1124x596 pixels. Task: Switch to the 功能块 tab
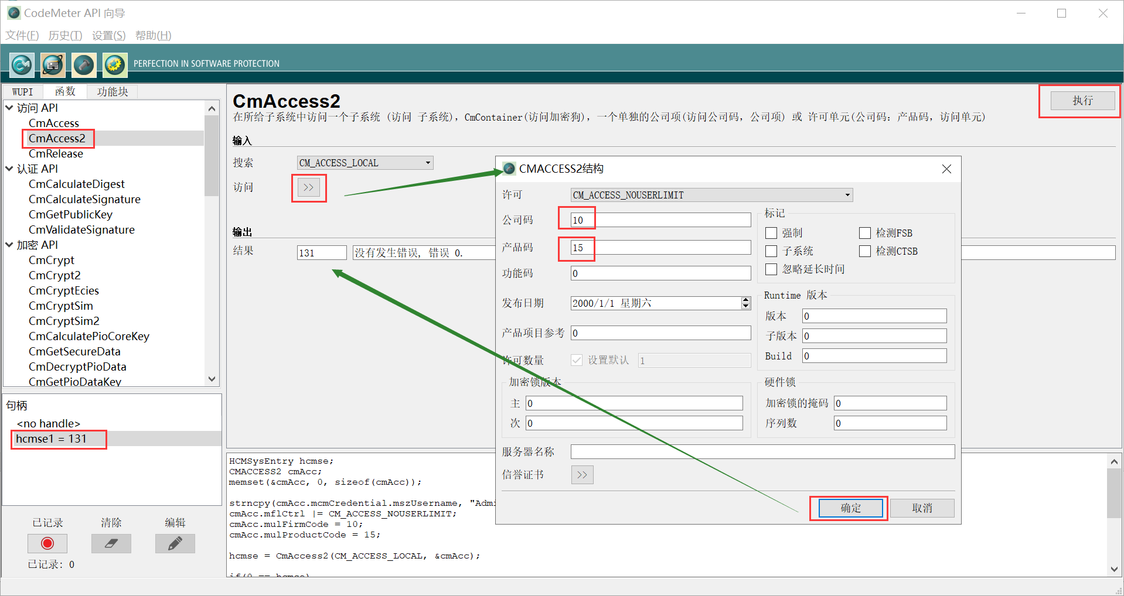click(x=113, y=92)
